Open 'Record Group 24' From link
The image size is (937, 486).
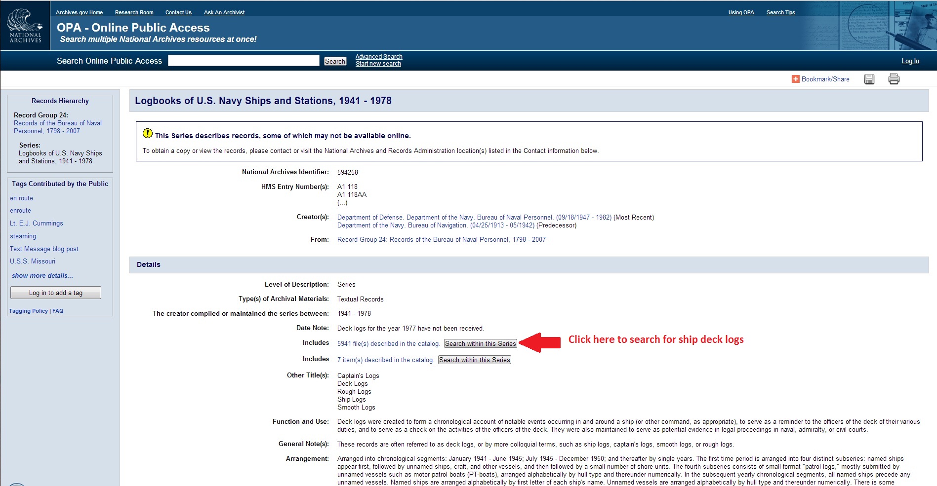tap(442, 240)
